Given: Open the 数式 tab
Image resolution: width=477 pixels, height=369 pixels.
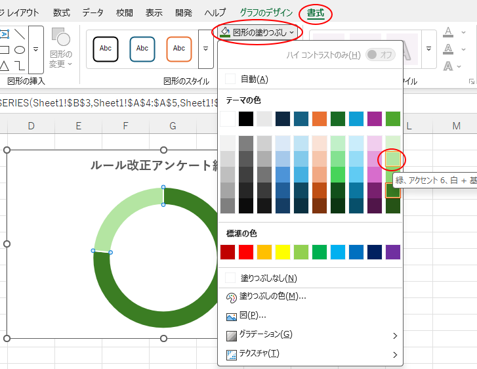Looking at the screenshot, I should [x=62, y=12].
